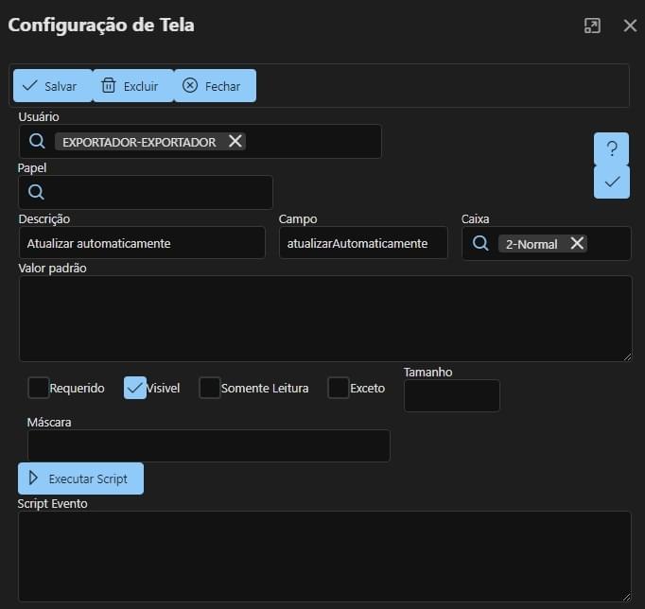Focus the Script Evento text area
This screenshot has height=609, width=645.
click(x=324, y=557)
